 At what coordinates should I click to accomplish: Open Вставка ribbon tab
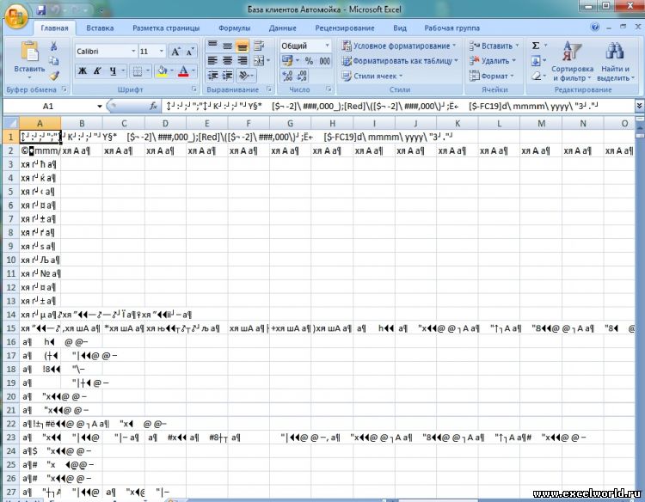click(100, 28)
